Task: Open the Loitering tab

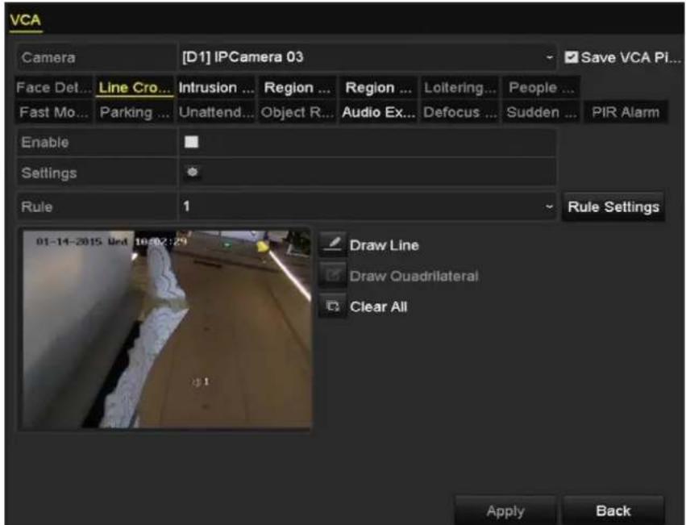Action: click(459, 88)
